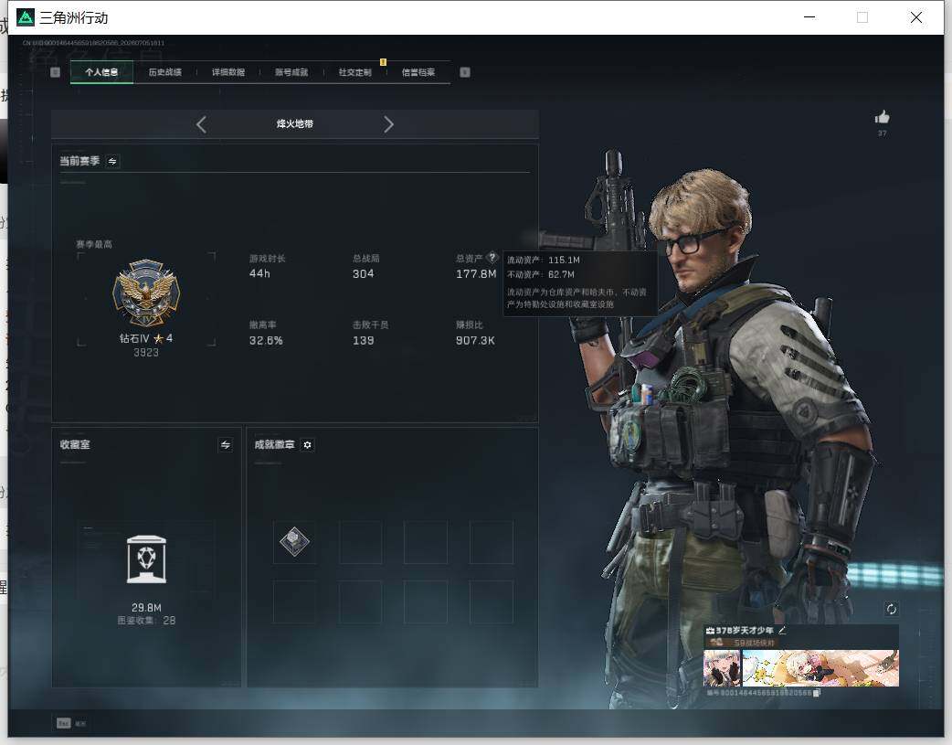
Task: Click the player avatar thumbnail
Action: tap(721, 668)
